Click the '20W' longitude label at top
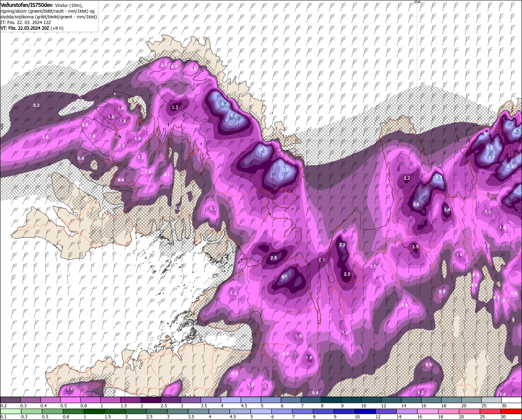The width and height of the screenshot is (522, 420). [417, 2]
